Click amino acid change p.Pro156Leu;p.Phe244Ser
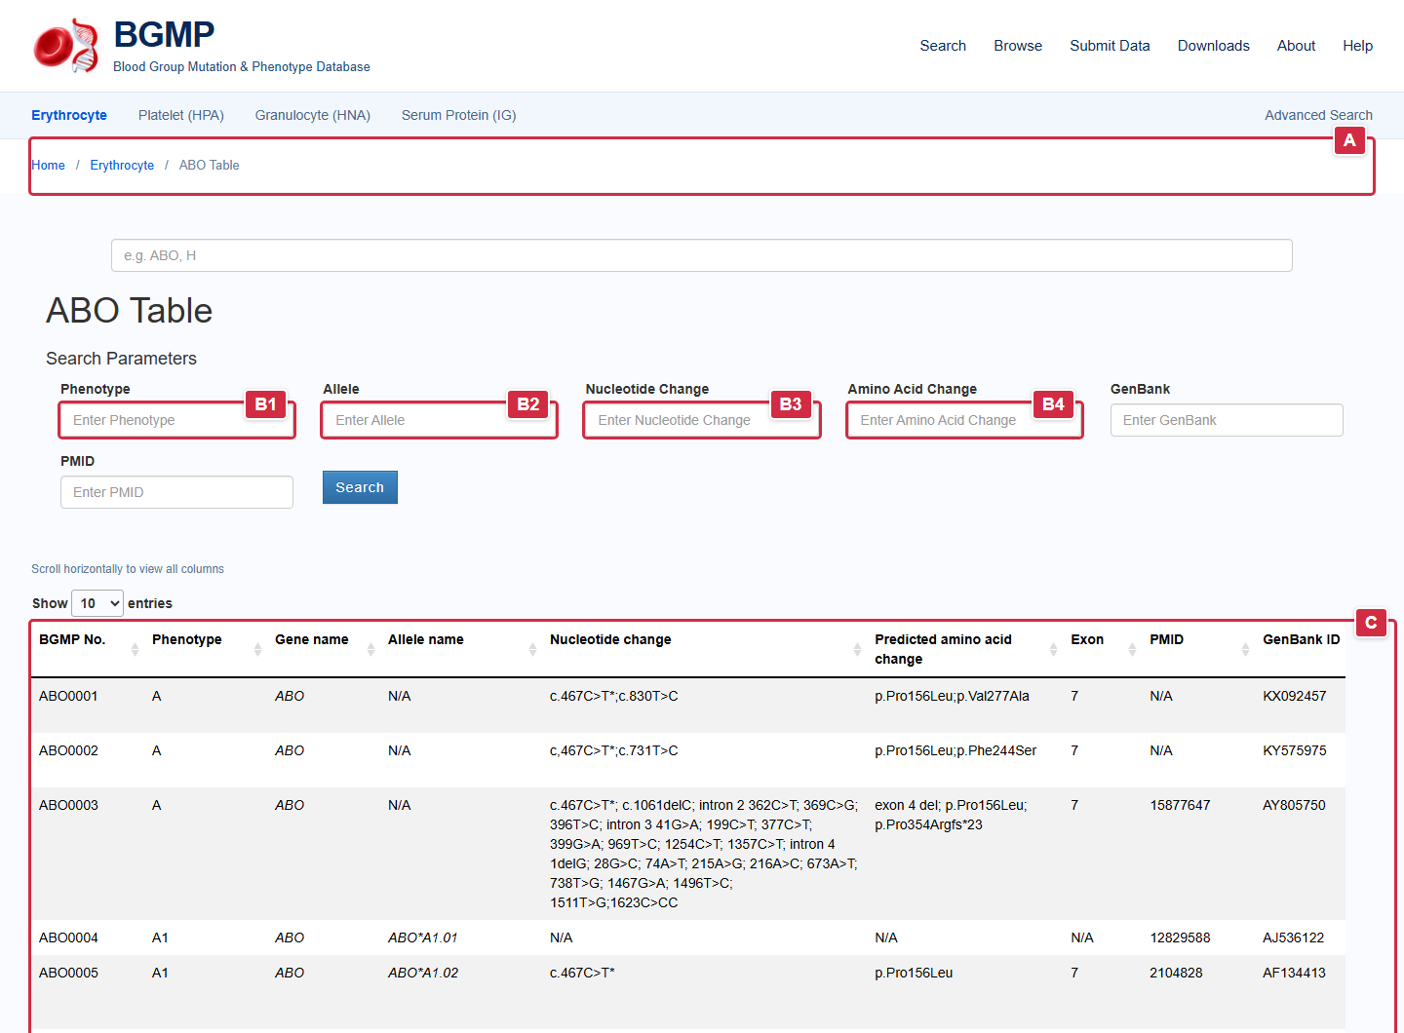 [x=955, y=750]
